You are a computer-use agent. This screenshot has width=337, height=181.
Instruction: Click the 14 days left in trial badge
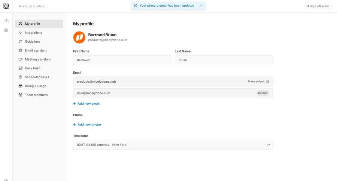pos(318,6)
